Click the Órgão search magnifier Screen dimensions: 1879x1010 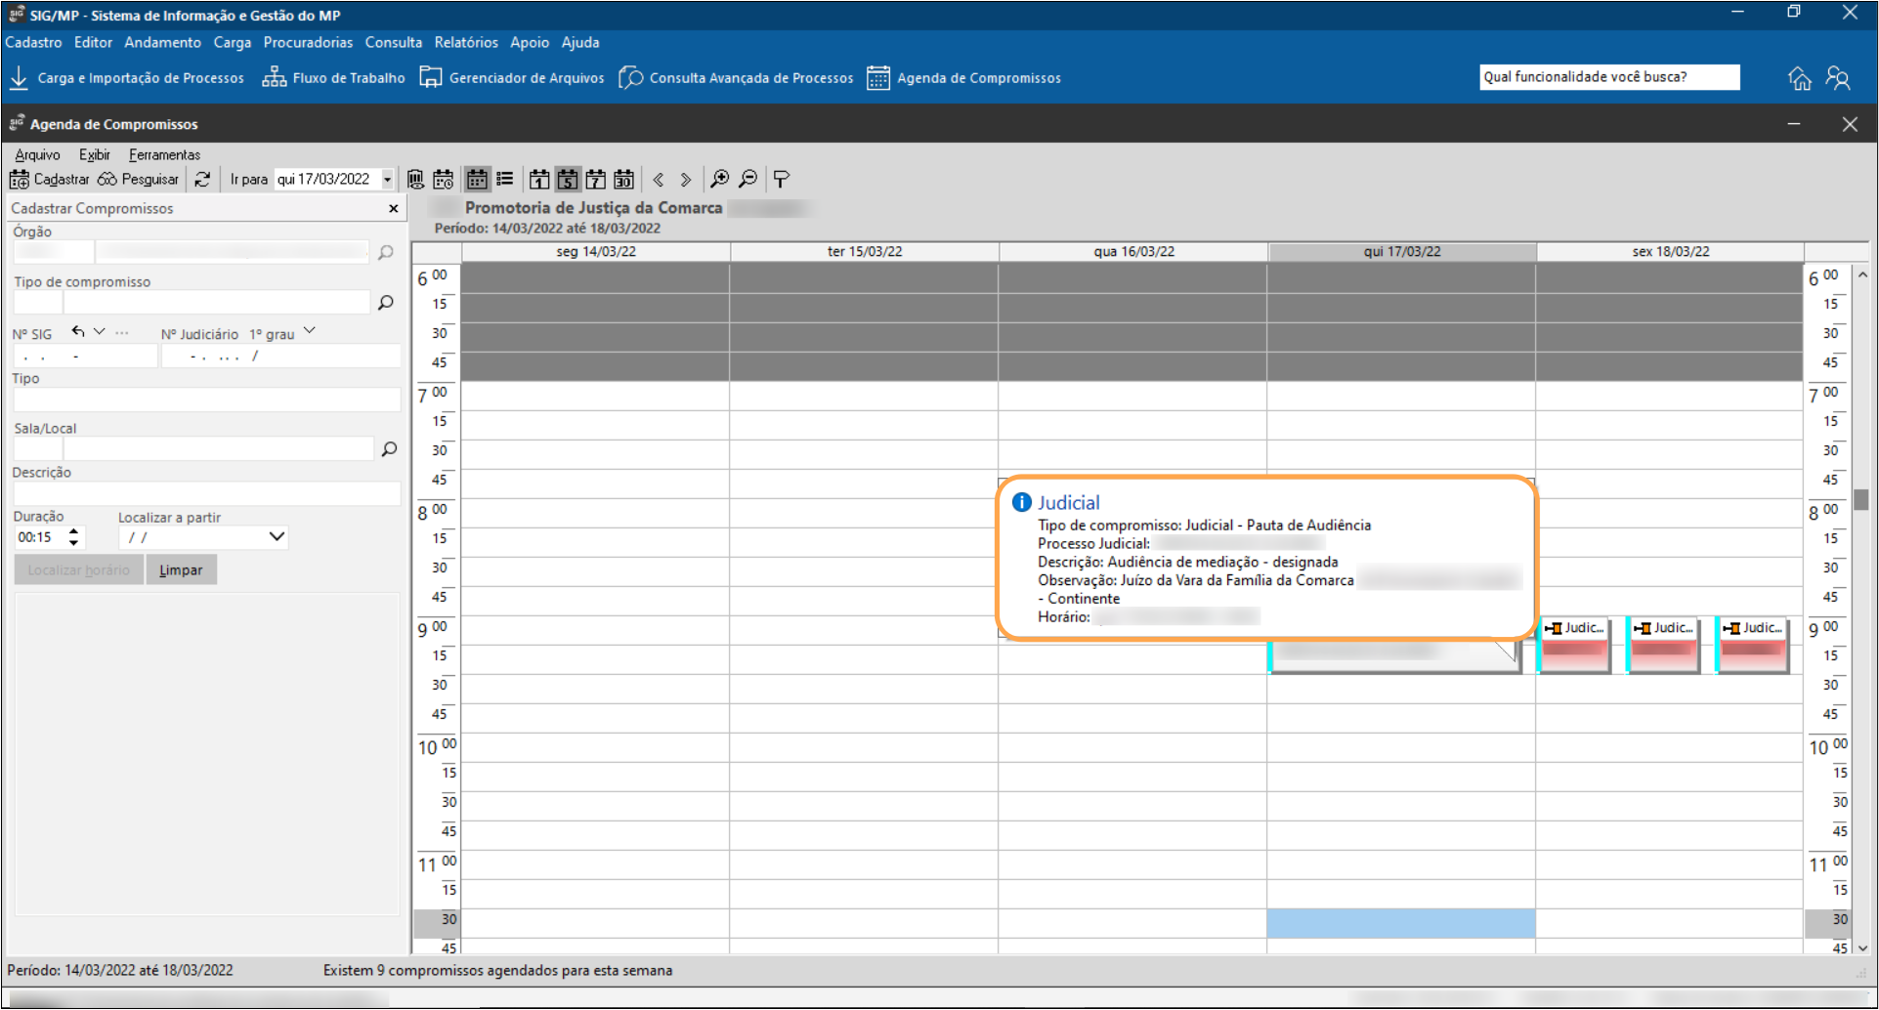[386, 253]
